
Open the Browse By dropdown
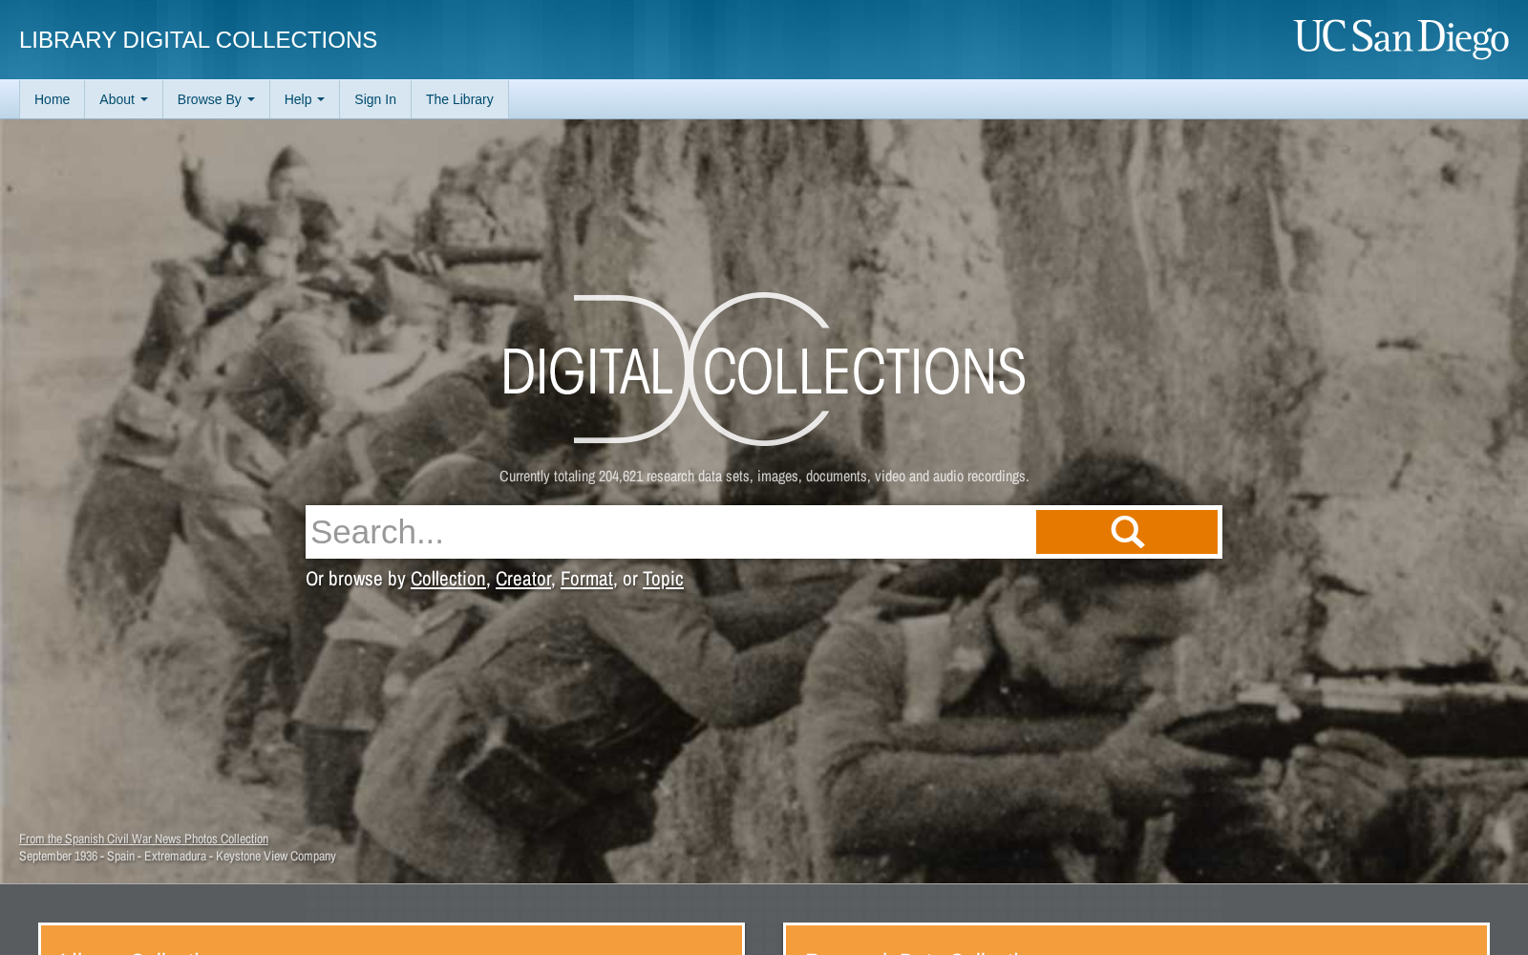click(216, 99)
